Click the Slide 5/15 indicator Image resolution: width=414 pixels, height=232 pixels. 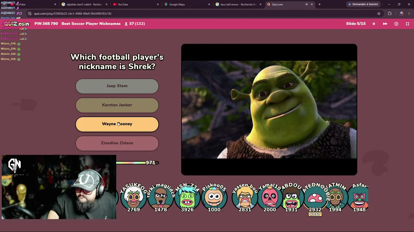[x=356, y=24]
